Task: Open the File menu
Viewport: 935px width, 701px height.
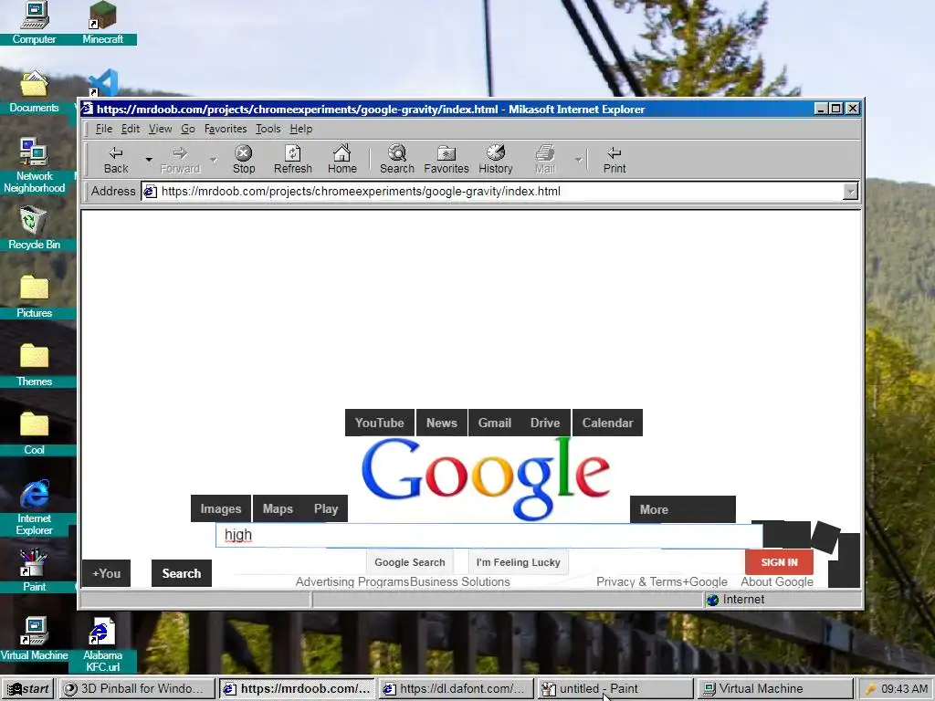Action: [104, 129]
